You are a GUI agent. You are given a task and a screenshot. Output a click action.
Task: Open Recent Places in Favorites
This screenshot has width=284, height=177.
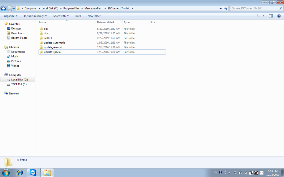click(19, 38)
